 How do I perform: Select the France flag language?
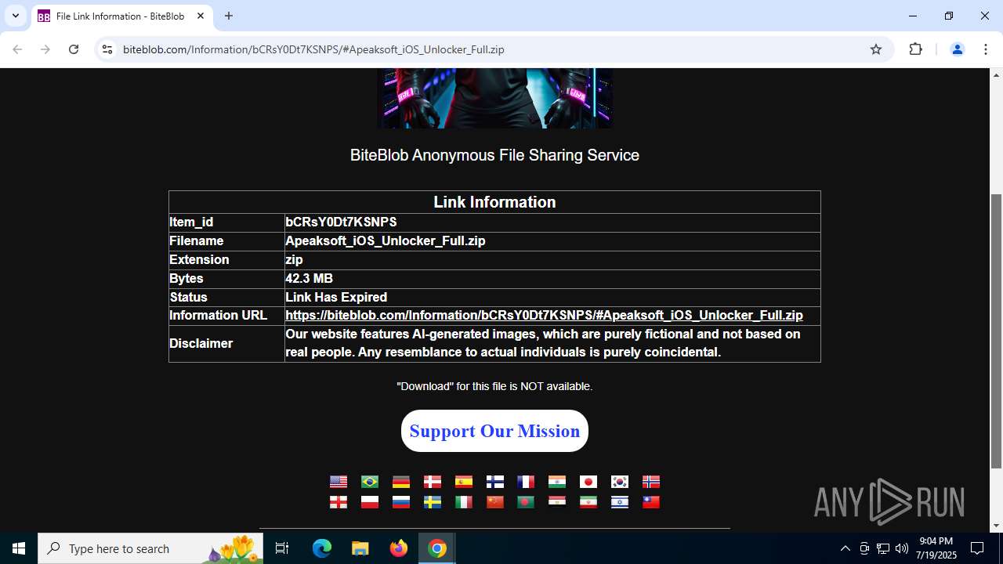click(x=526, y=482)
